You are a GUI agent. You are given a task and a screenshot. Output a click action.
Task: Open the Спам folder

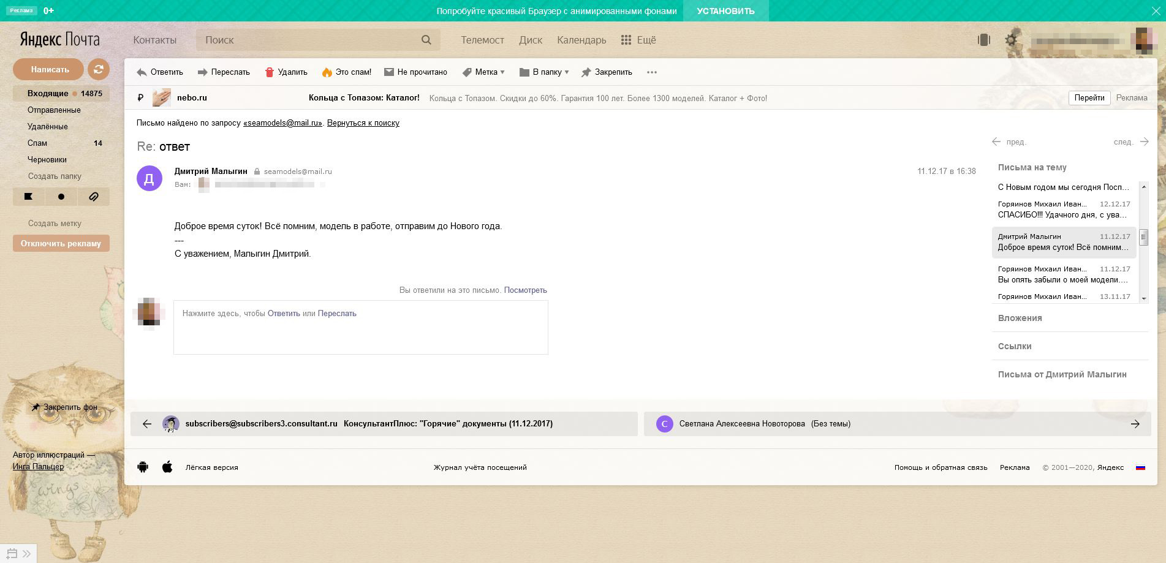click(x=37, y=143)
